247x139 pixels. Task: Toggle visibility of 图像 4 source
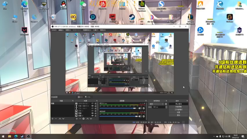pyautogui.click(x=92, y=111)
